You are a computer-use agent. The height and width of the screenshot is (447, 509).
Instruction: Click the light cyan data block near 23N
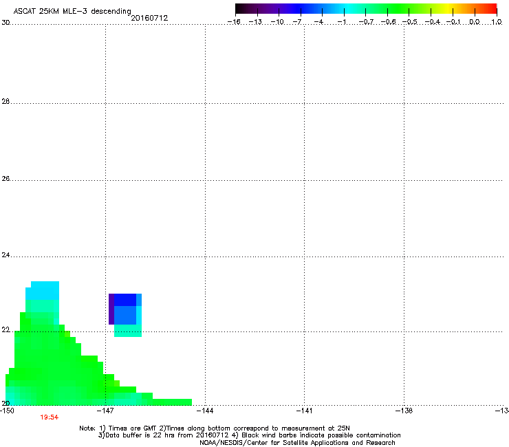point(42,290)
